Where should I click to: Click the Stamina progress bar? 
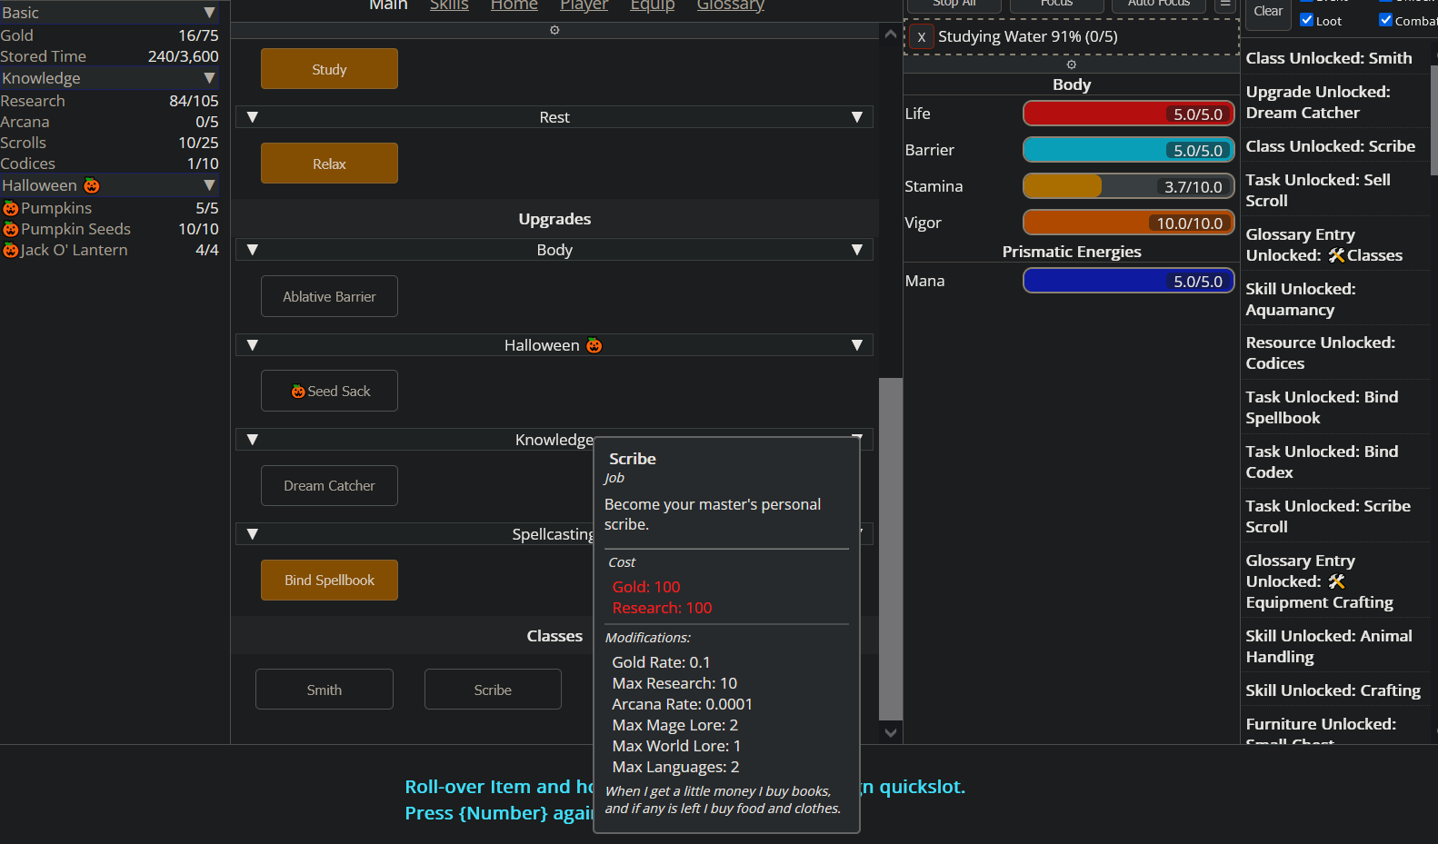point(1129,186)
